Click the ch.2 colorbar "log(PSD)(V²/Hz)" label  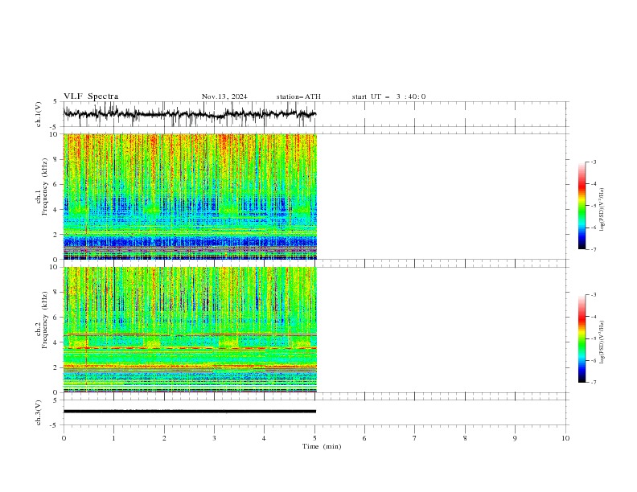click(602, 342)
